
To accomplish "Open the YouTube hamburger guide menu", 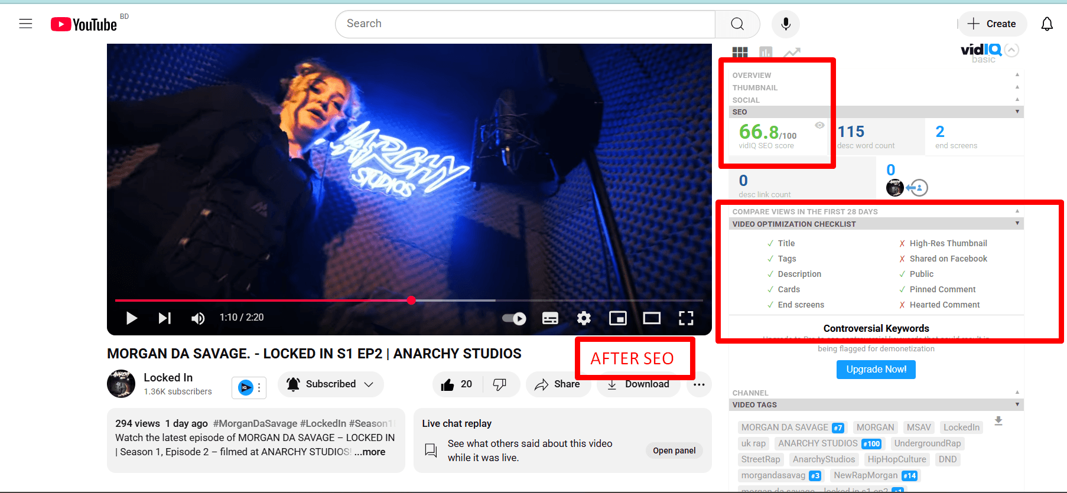I will (25, 24).
